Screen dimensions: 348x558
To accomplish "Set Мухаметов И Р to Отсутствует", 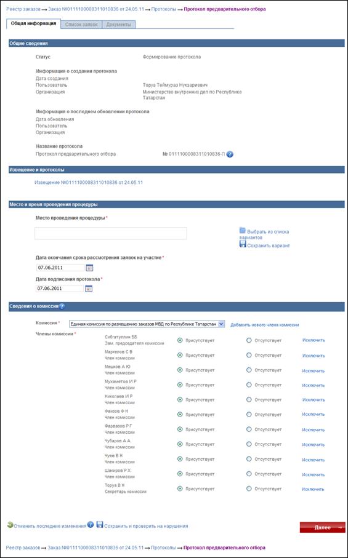I will [x=249, y=385].
